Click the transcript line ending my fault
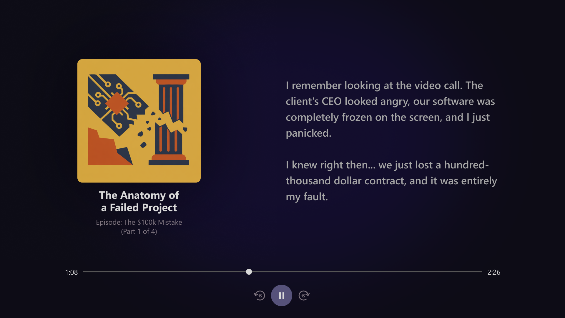The image size is (565, 318). (x=307, y=197)
